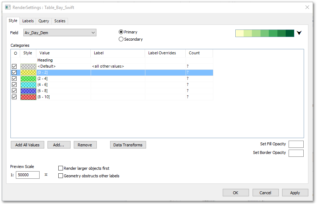Click the blue (6 - 8] style swatch

click(28, 91)
